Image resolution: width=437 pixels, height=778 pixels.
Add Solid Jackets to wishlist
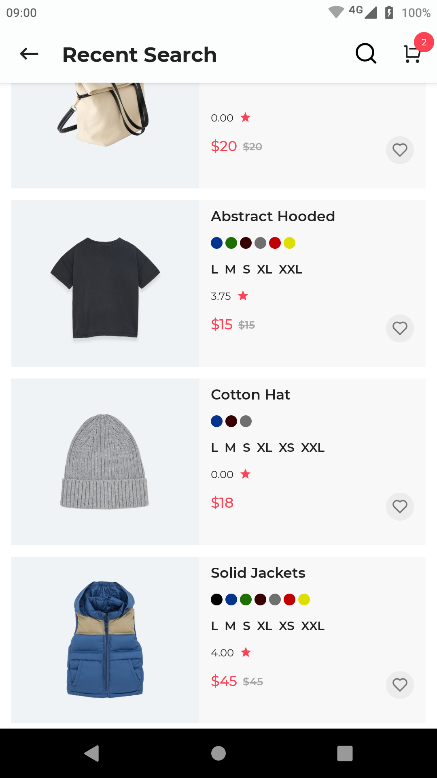pos(400,685)
